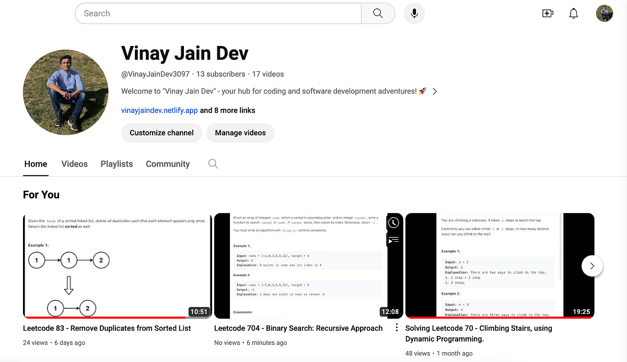Click the channel profile picture
The image size is (627, 362).
(66, 92)
